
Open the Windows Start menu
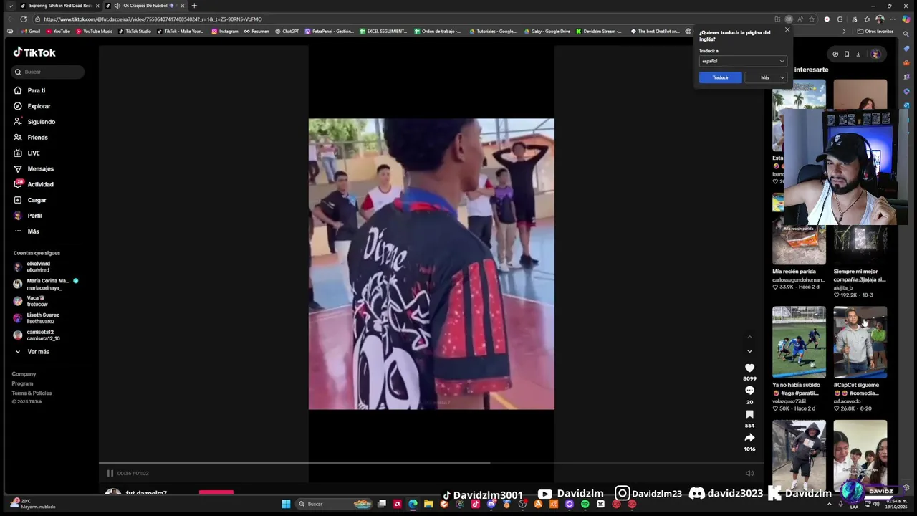point(286,504)
